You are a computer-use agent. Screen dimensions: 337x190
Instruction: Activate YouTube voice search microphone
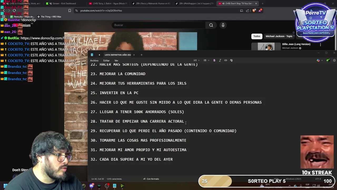click(x=223, y=25)
